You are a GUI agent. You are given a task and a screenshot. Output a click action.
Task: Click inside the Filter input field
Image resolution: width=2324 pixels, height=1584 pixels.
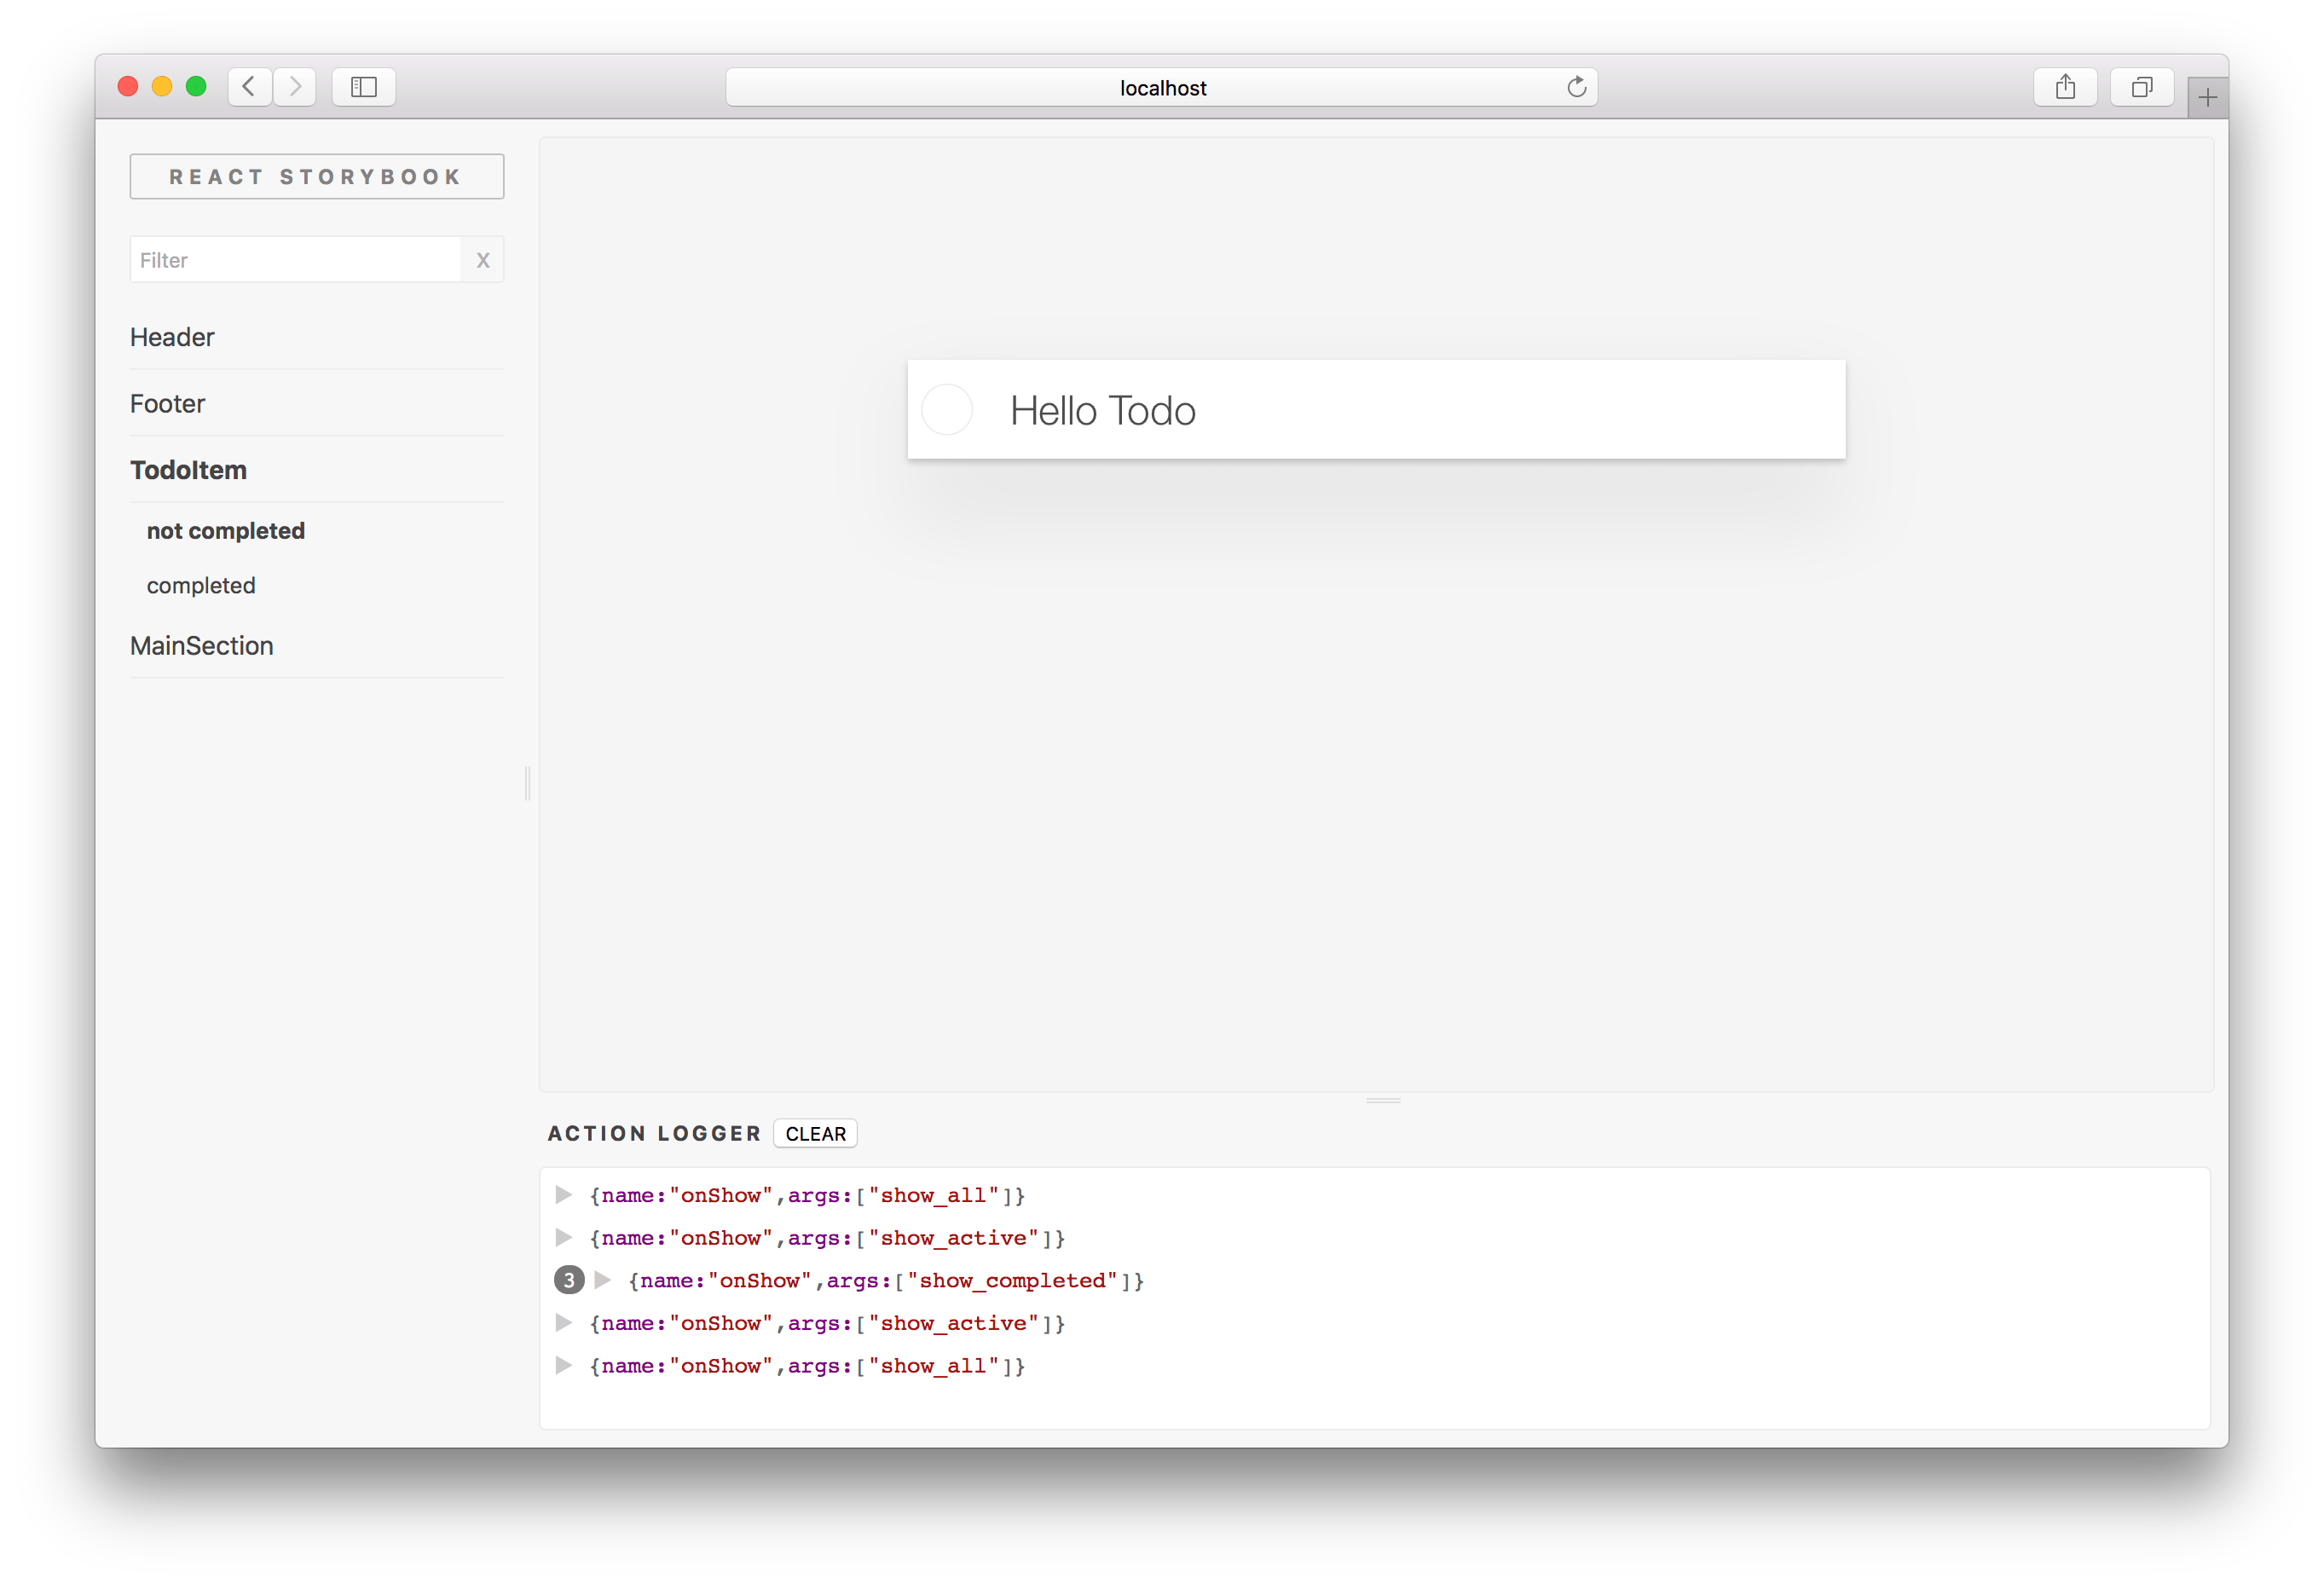click(x=290, y=259)
